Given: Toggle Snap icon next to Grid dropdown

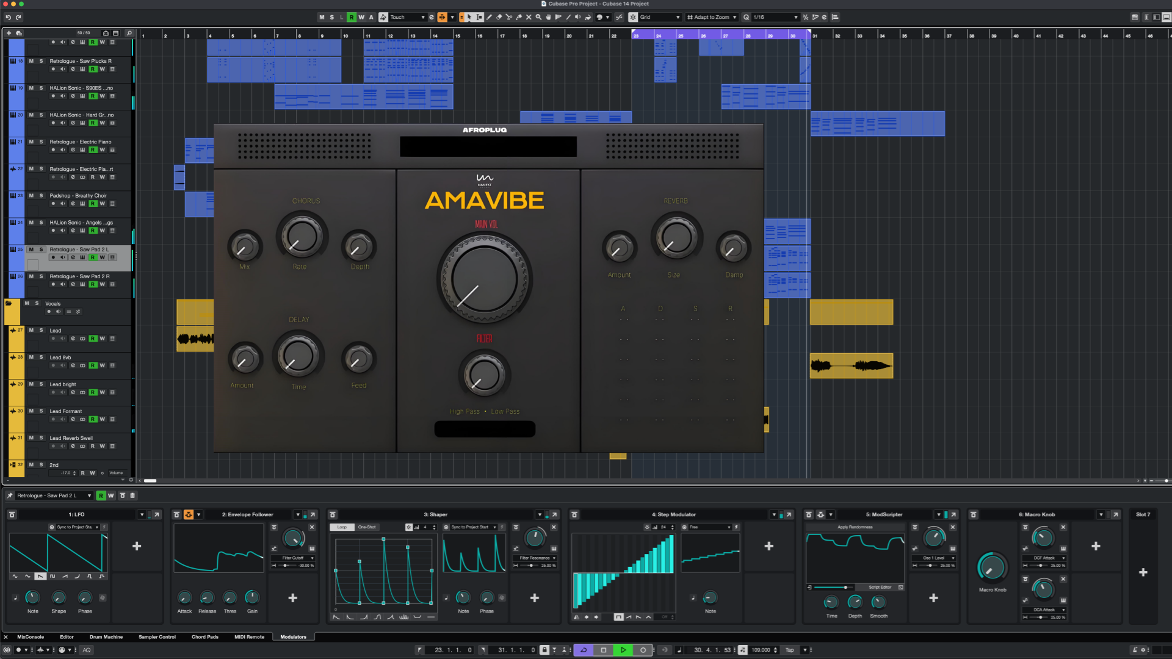Looking at the screenshot, I should (633, 17).
